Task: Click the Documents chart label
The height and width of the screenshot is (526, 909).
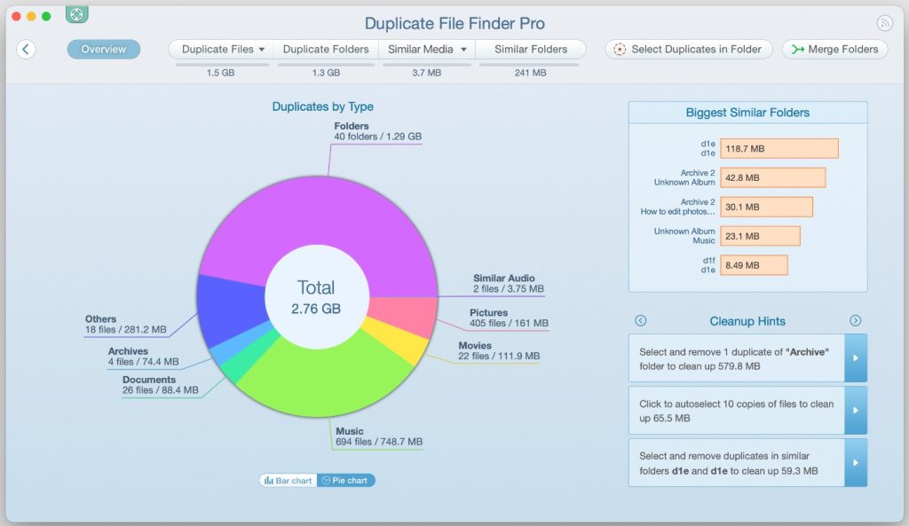Action: coord(160,385)
